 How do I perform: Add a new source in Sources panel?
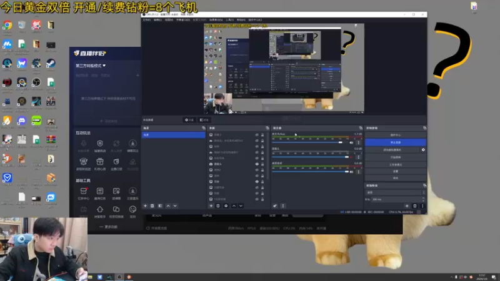211,206
